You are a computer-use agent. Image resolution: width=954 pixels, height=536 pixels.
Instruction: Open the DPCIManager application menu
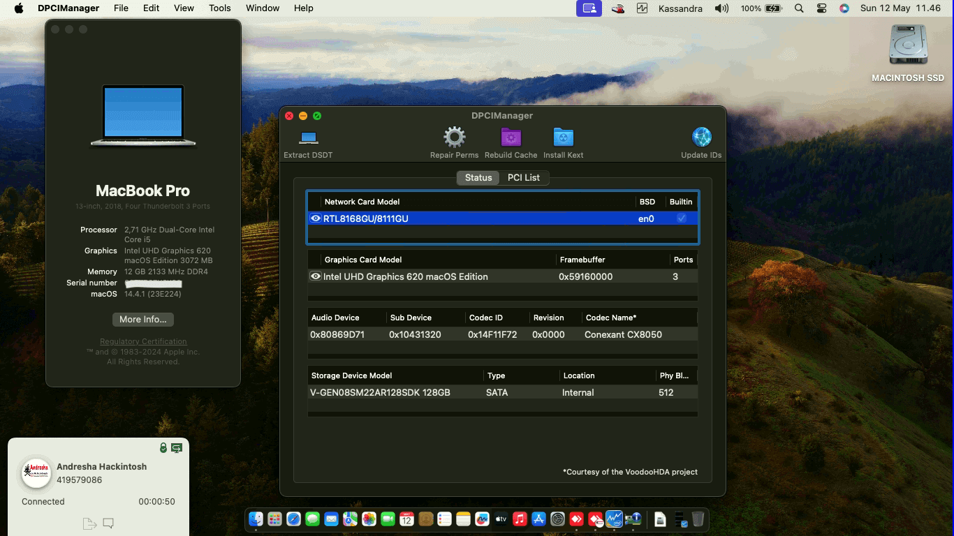tap(68, 8)
